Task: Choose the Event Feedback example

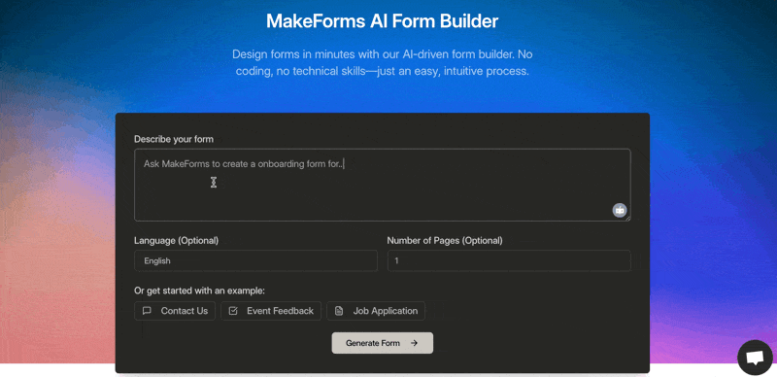Action: click(271, 311)
